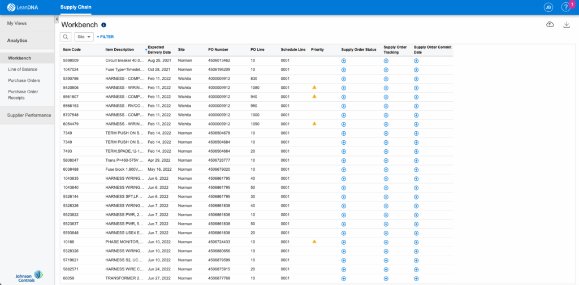Add Supply Order Commit Date for item 5561807
This screenshot has height=285, width=579.
[416, 97]
